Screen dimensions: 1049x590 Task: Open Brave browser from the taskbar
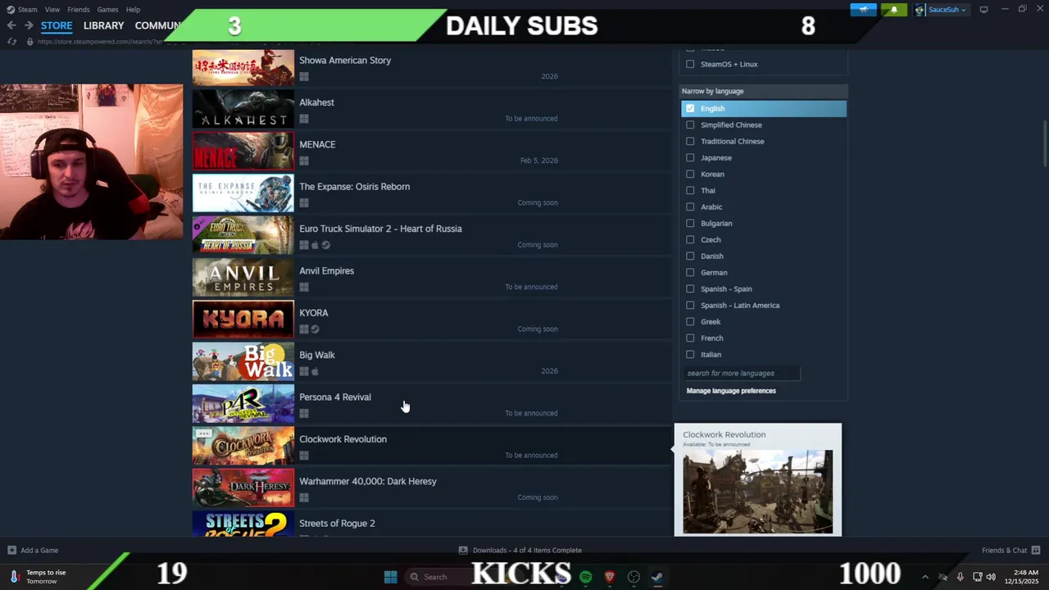(609, 577)
